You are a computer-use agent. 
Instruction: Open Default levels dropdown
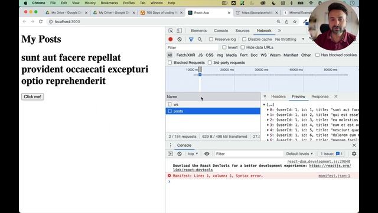299,154
